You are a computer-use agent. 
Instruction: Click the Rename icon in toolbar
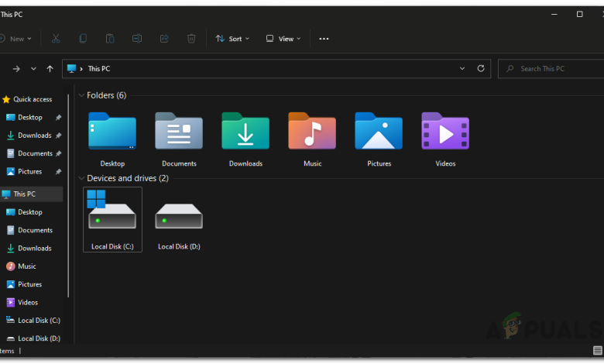(137, 39)
